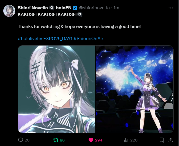Click the share upload arrow icon

pos(171,140)
